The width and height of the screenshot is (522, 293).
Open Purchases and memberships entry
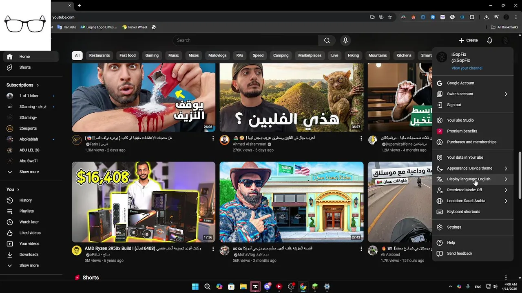pos(473,142)
